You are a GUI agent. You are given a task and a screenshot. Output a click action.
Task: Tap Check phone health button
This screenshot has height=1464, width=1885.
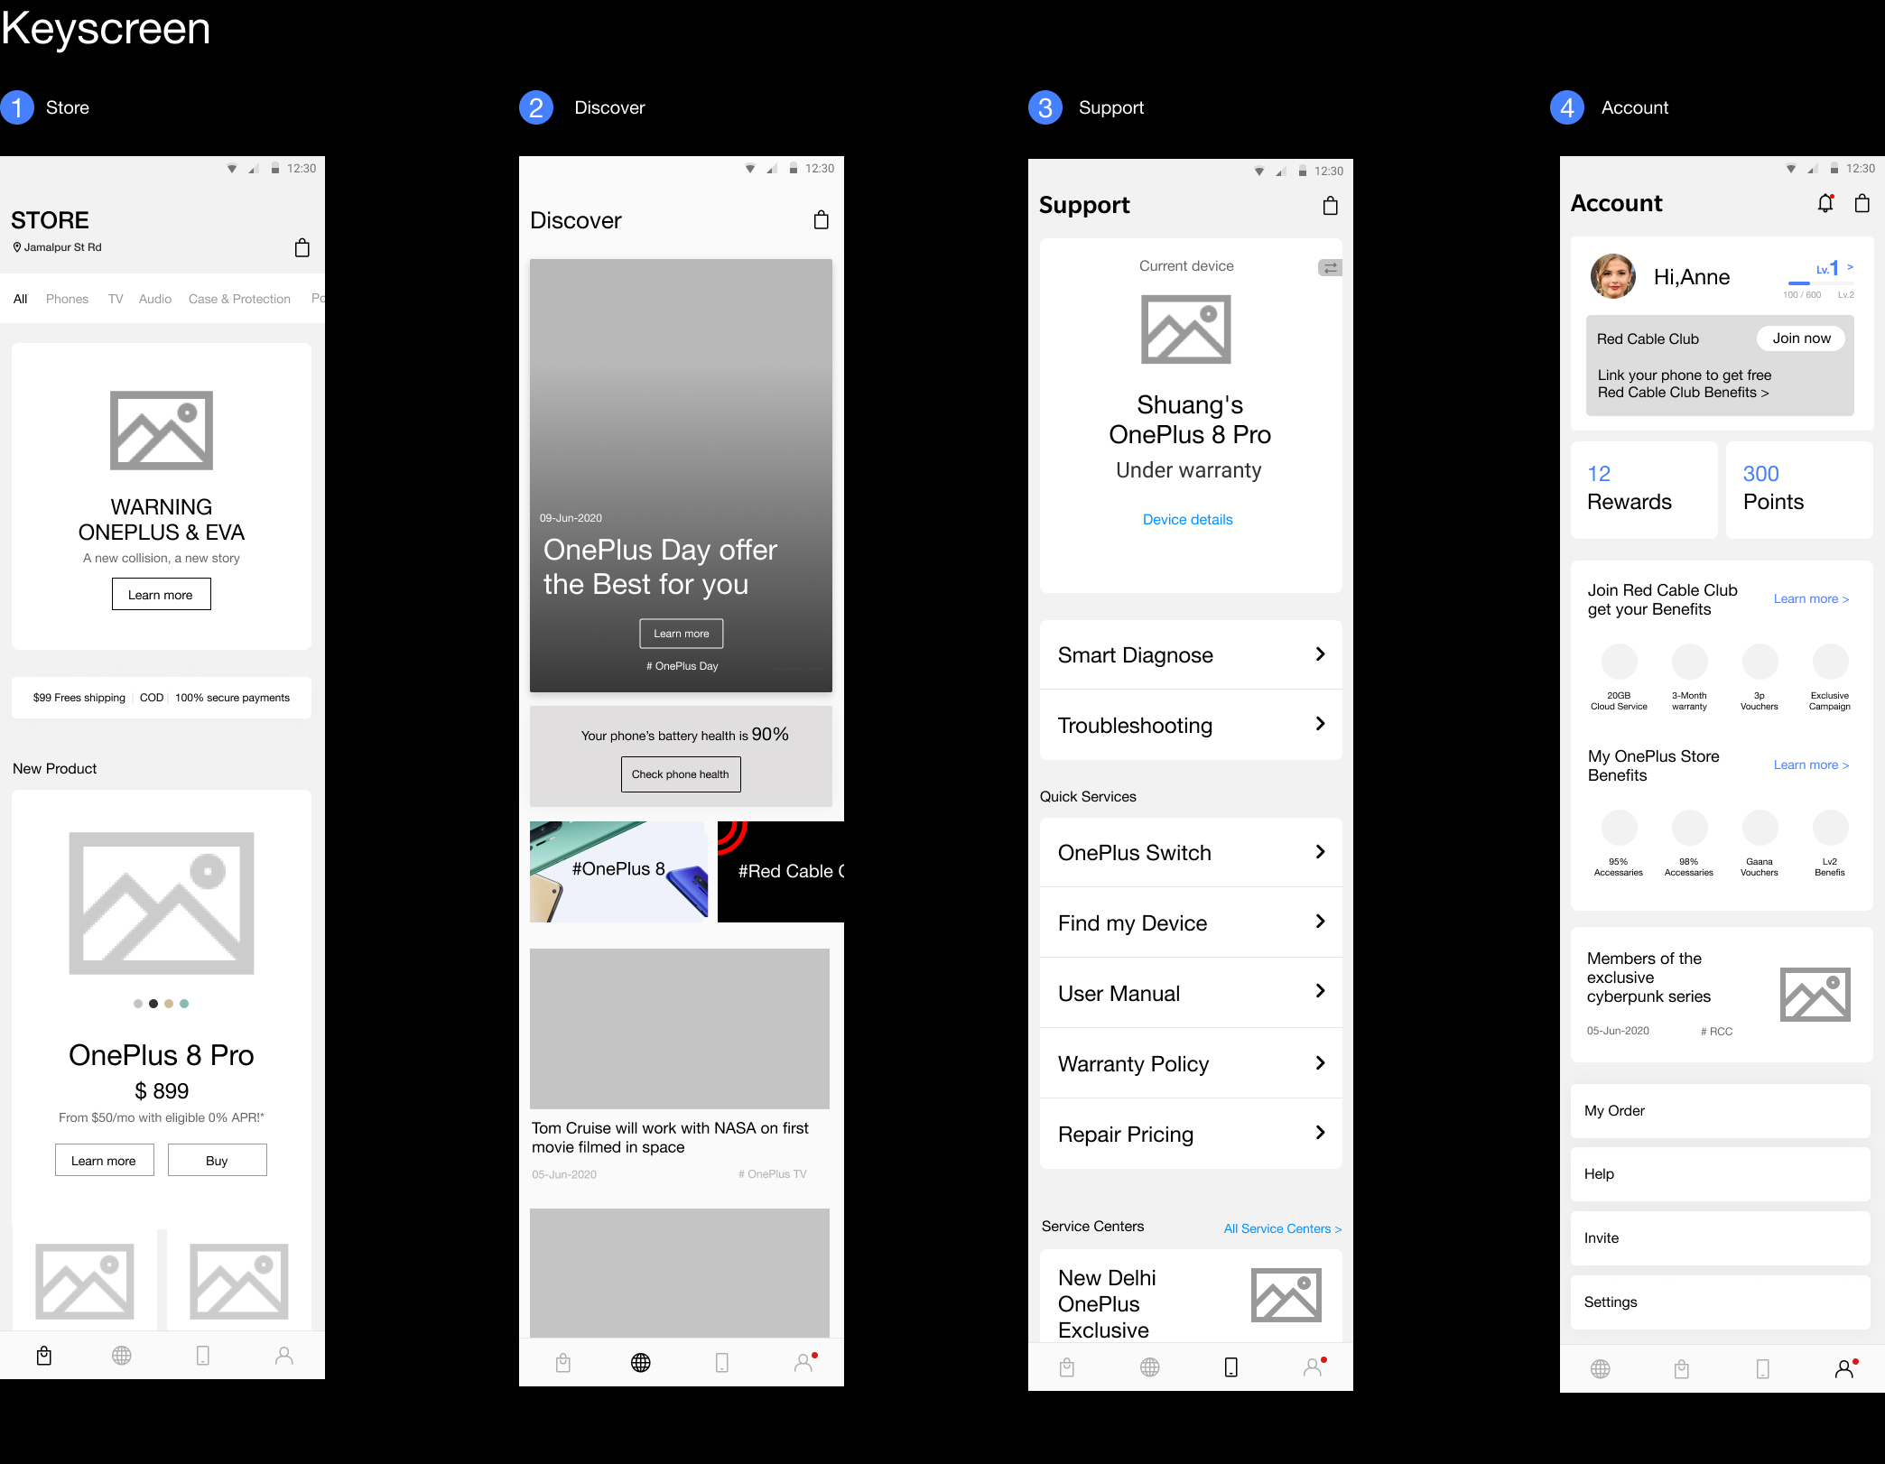[681, 774]
